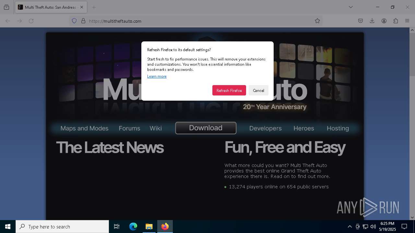Open the Firefox application menu
Image resolution: width=415 pixels, height=233 pixels.
407,21
